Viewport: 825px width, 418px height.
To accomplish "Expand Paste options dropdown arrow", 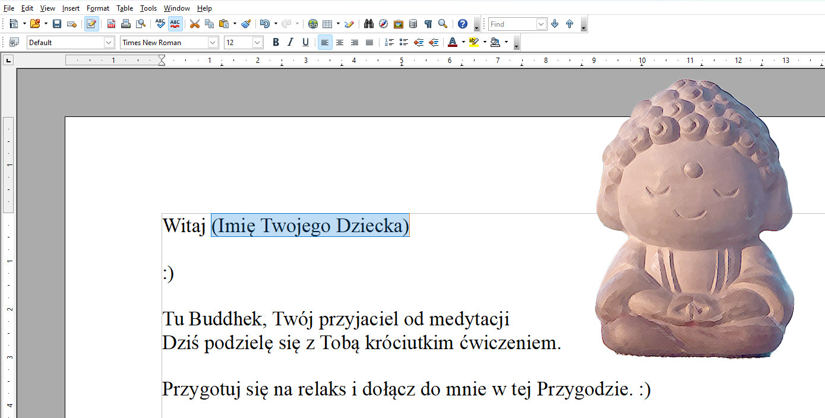I will coord(235,24).
